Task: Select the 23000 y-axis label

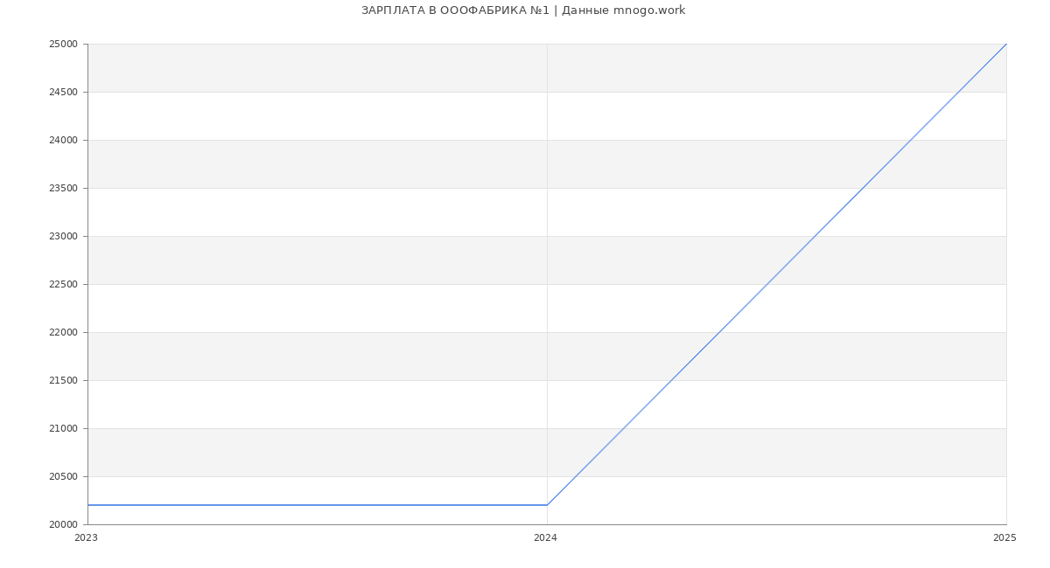Action: click(x=64, y=237)
